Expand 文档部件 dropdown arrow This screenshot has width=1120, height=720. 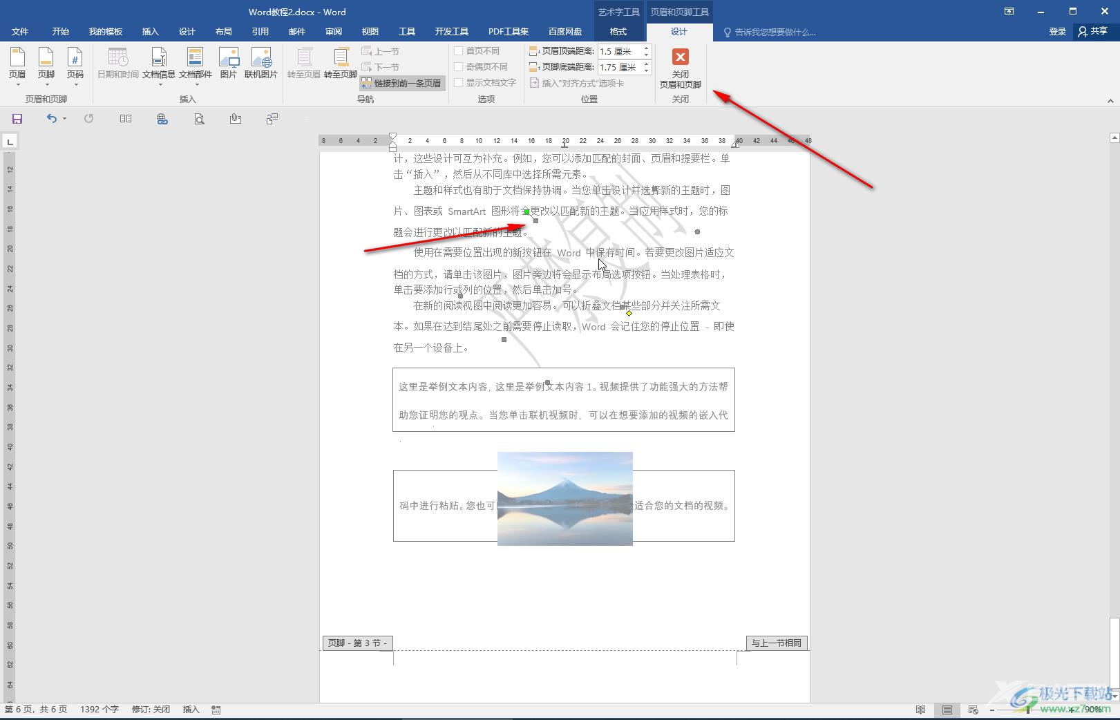coord(196,84)
